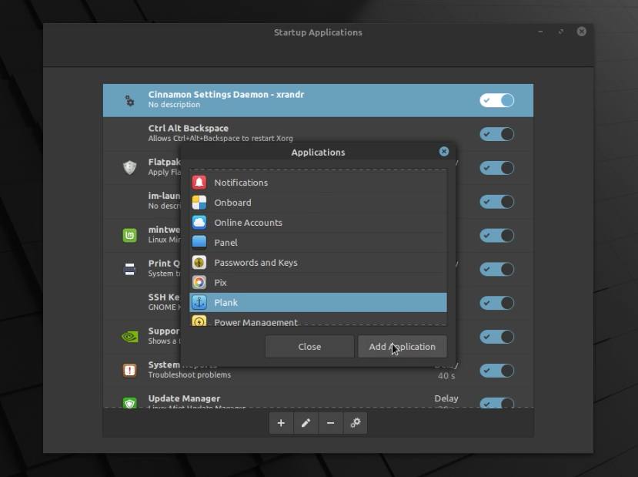Click the NVIDIA Support icon

point(129,337)
